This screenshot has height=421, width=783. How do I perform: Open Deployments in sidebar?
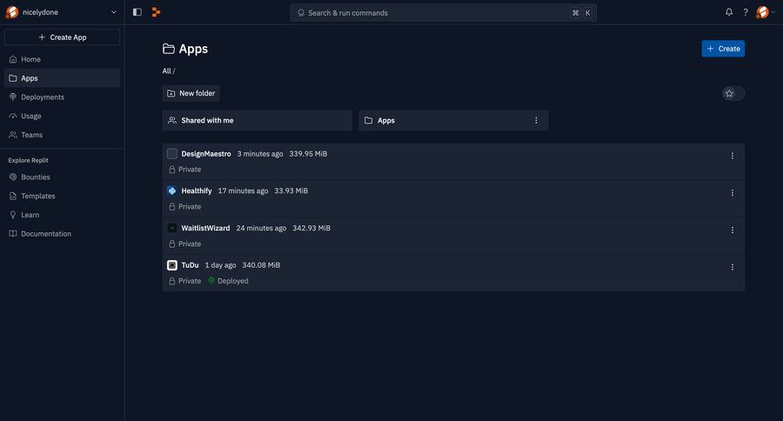(x=62, y=97)
